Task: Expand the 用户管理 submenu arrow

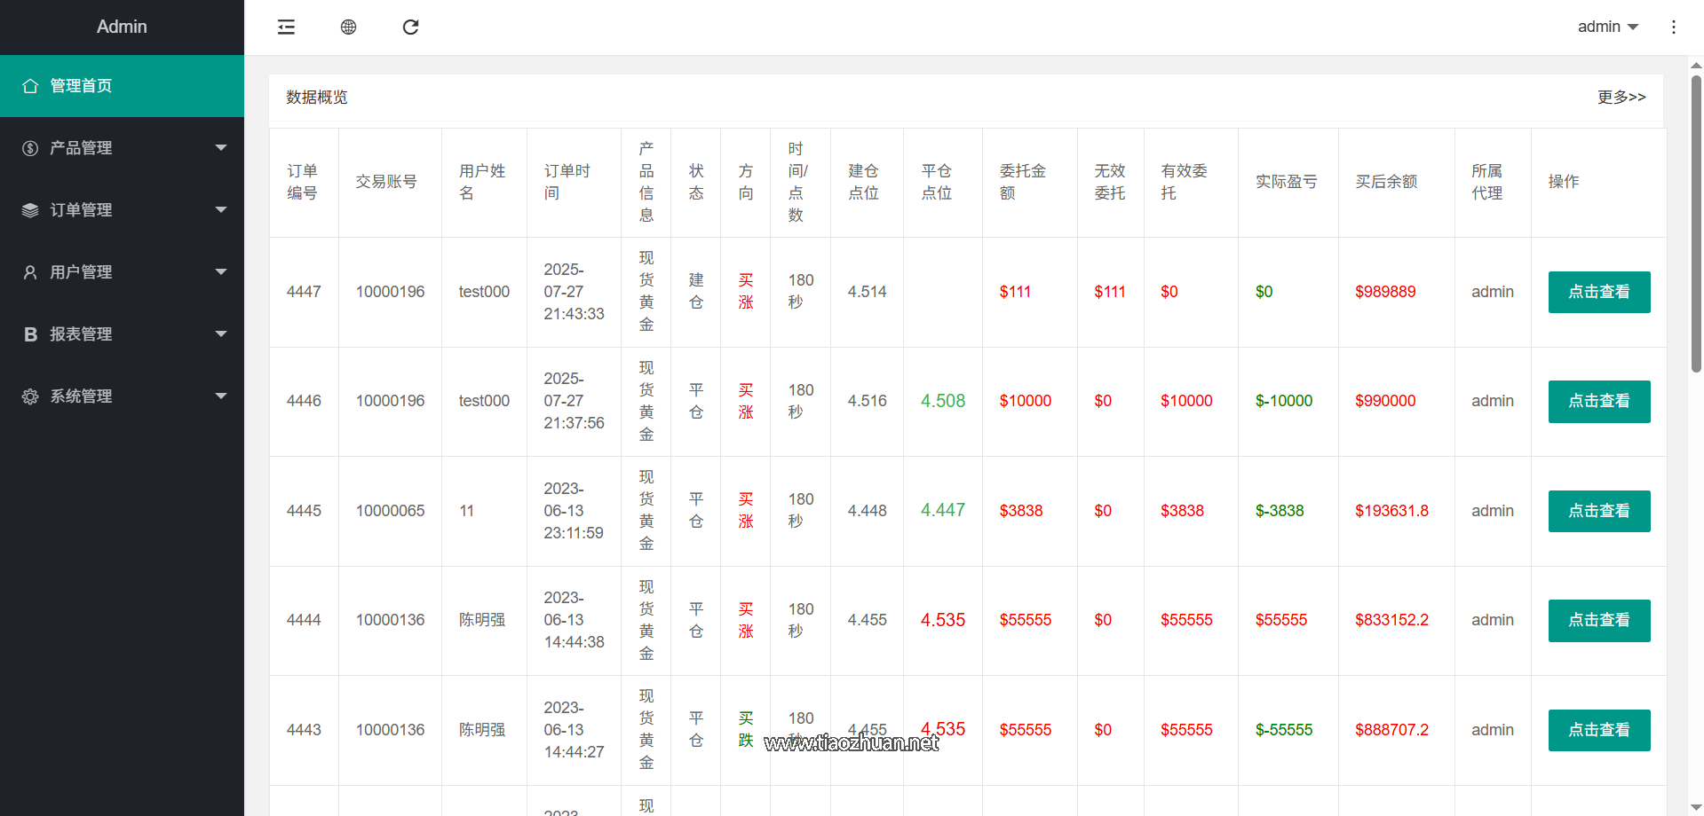Action: (x=221, y=272)
